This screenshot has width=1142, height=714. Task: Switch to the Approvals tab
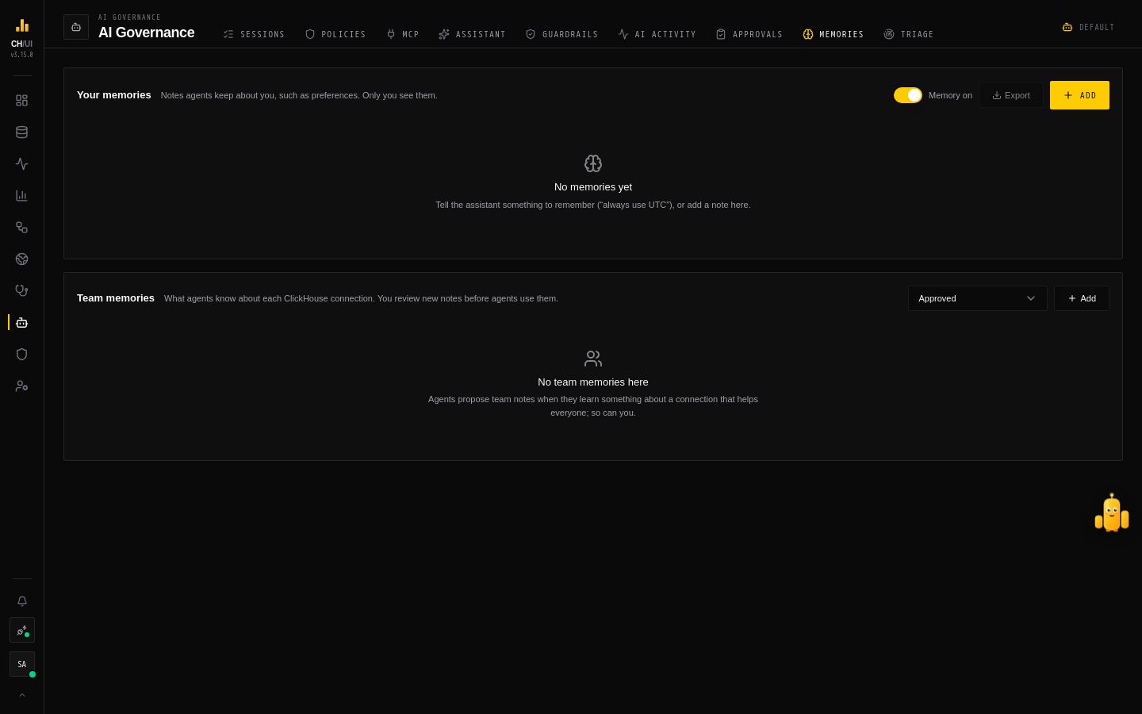pyautogui.click(x=749, y=34)
